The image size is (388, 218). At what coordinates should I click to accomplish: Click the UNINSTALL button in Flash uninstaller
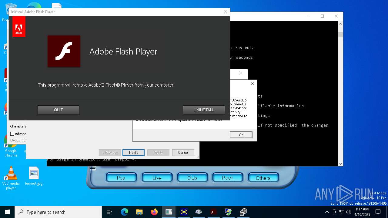(204, 110)
